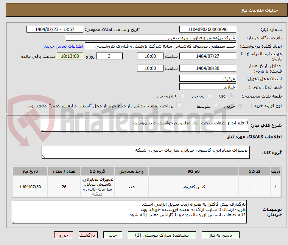Click the validity time field beside 1404/08/30
Image resolution: width=288 pixels, height=245 pixels.
click(150, 68)
